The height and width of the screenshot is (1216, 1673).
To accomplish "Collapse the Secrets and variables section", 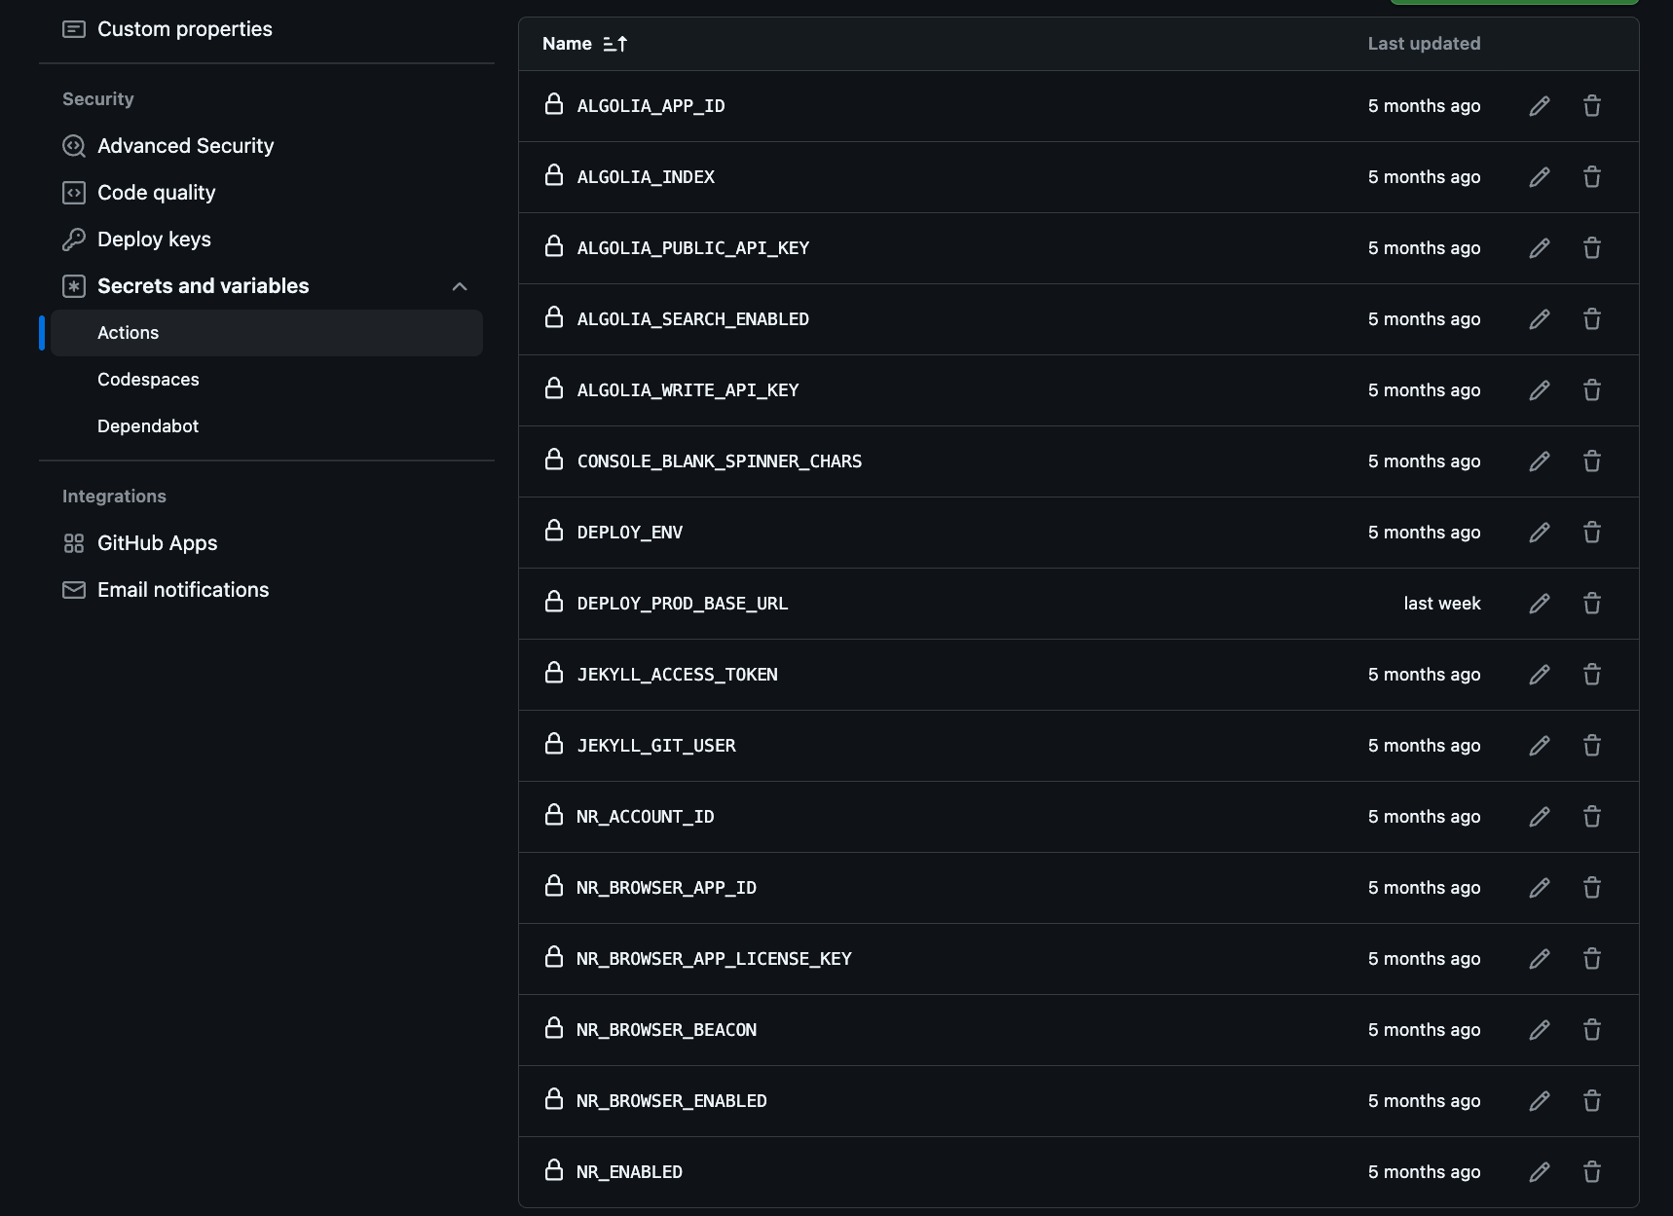I will [x=459, y=286].
